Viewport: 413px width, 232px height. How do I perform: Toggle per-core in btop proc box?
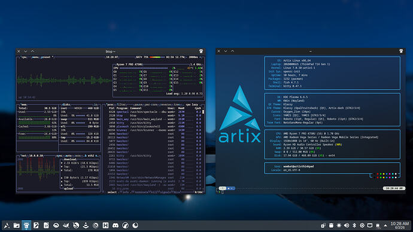click(x=151, y=105)
